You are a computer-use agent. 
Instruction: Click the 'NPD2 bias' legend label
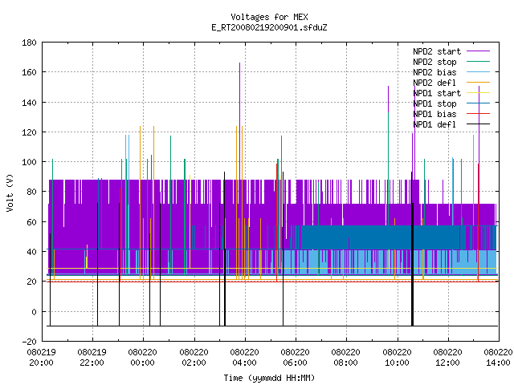click(434, 72)
